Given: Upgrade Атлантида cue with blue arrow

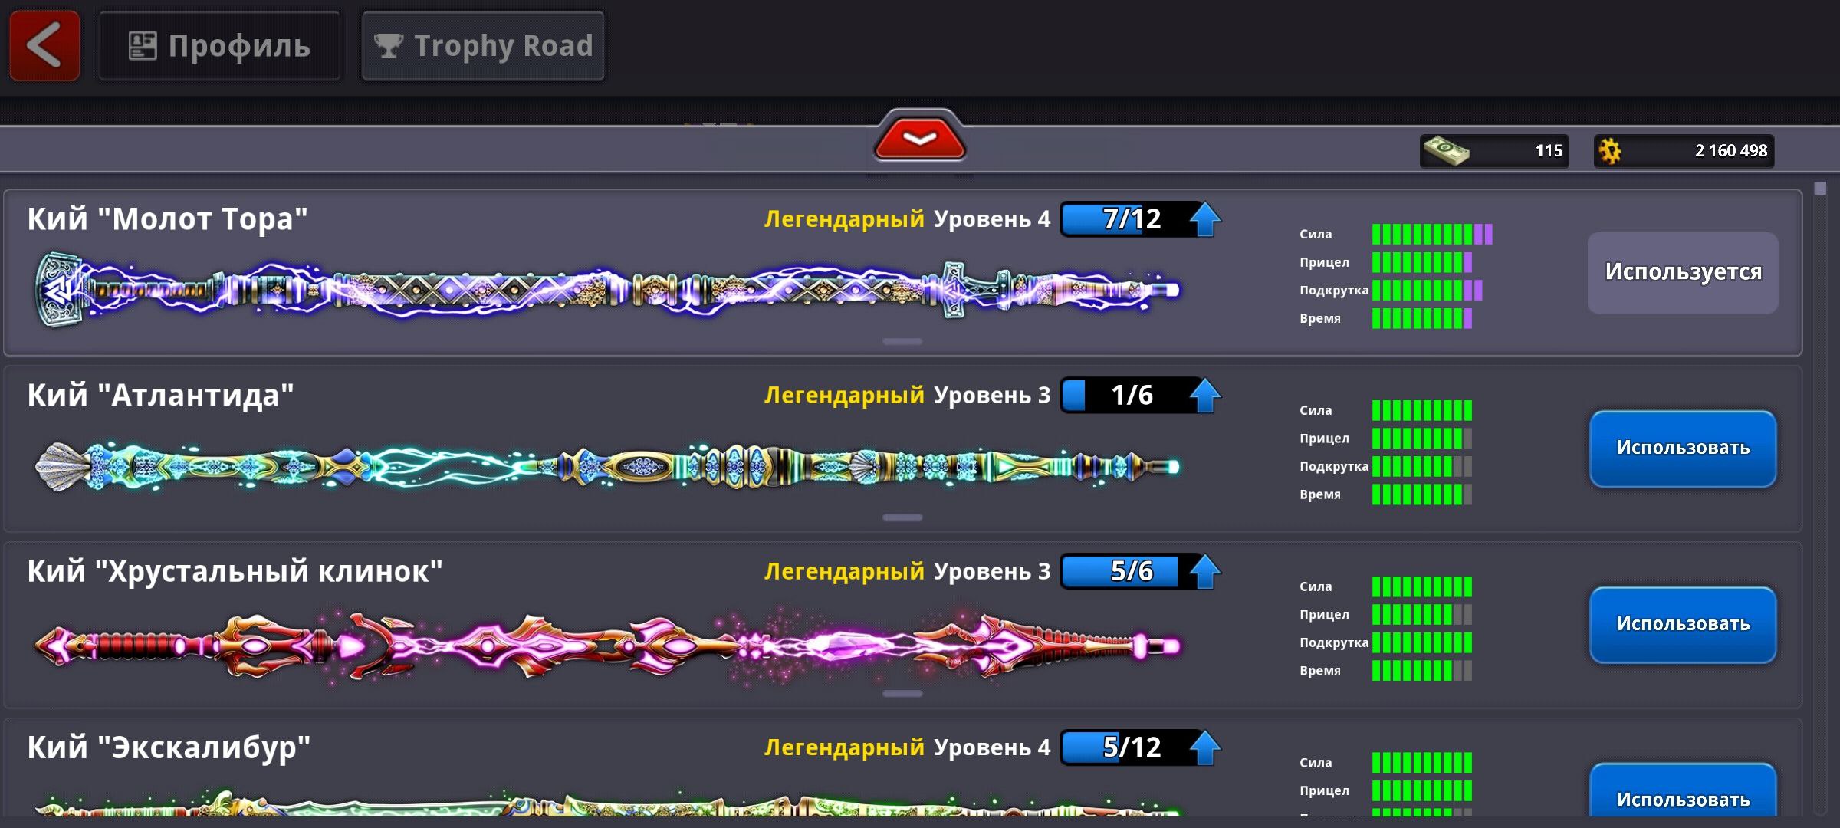Looking at the screenshot, I should pyautogui.click(x=1205, y=396).
